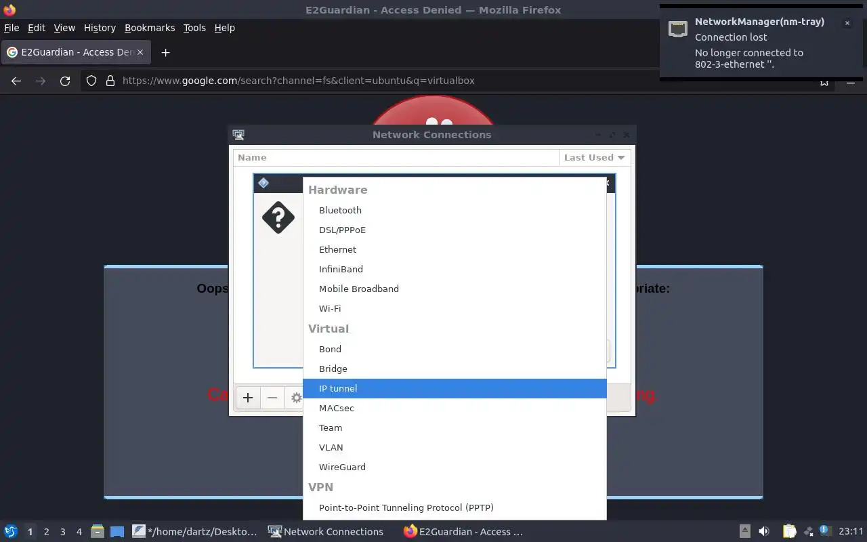Choose Bond virtual connection
Screen dimensions: 867x542
[454, 349]
